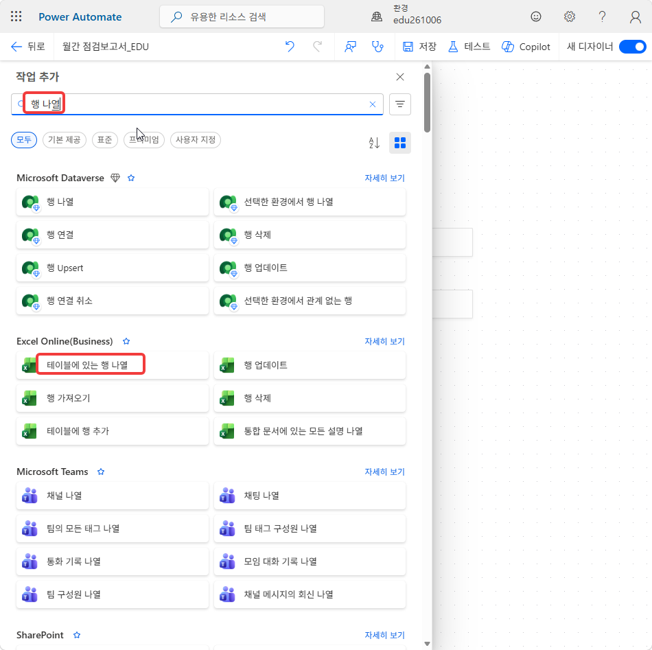The image size is (652, 650).
Task: Open the flow checker stethoscope icon
Action: (x=377, y=47)
